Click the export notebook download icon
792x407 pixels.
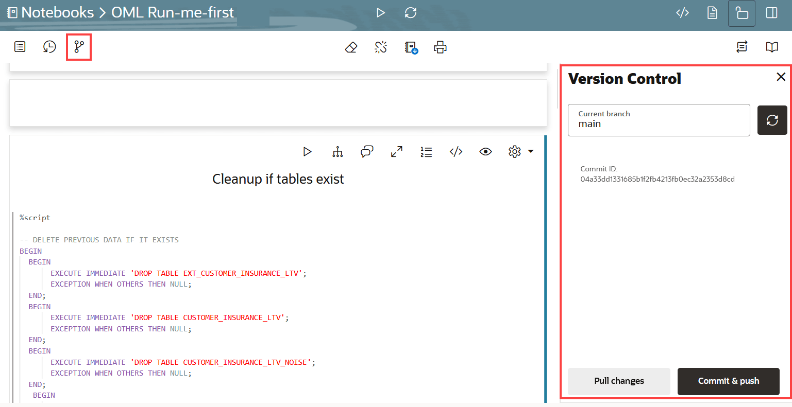(411, 47)
